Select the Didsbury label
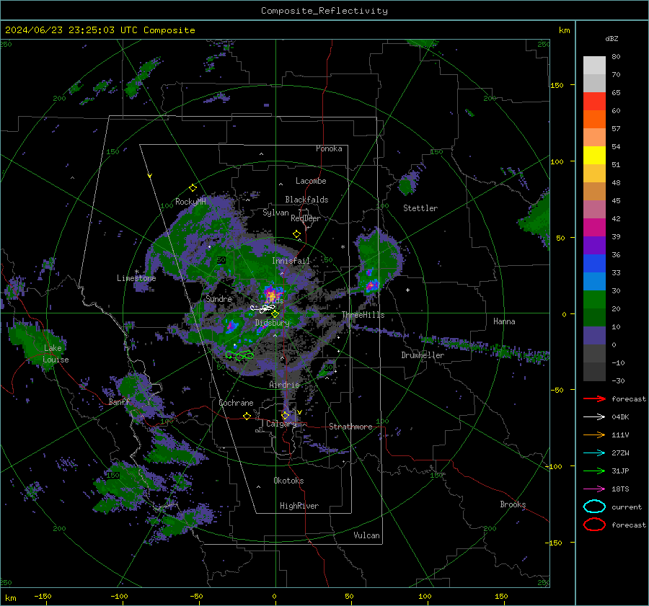Screen dimensions: 649x606 272,323
